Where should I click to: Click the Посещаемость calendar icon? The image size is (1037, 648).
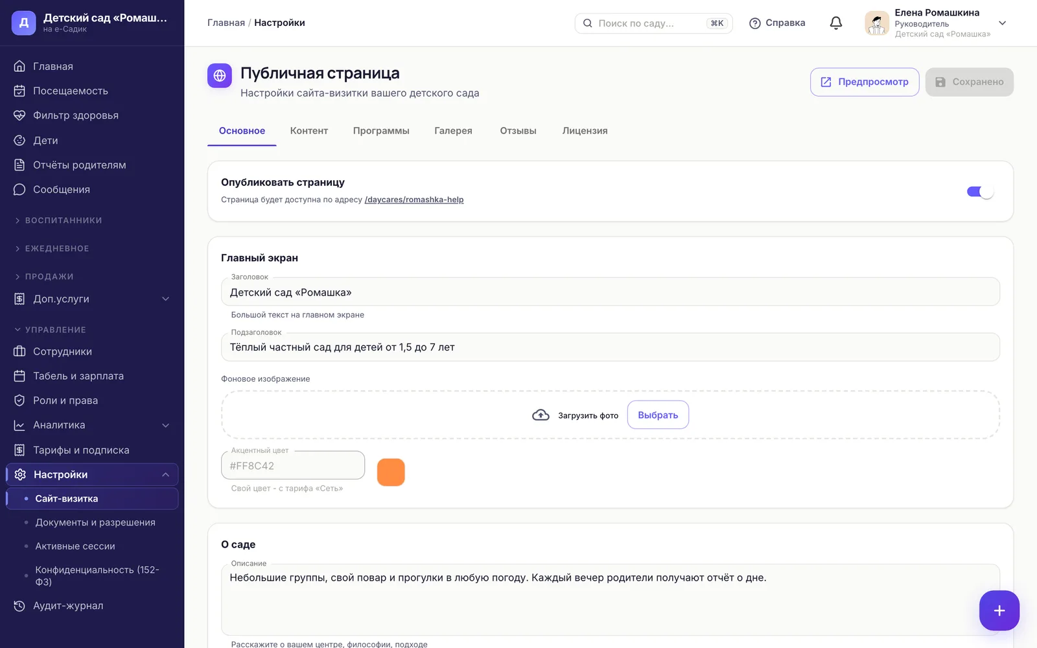[19, 91]
